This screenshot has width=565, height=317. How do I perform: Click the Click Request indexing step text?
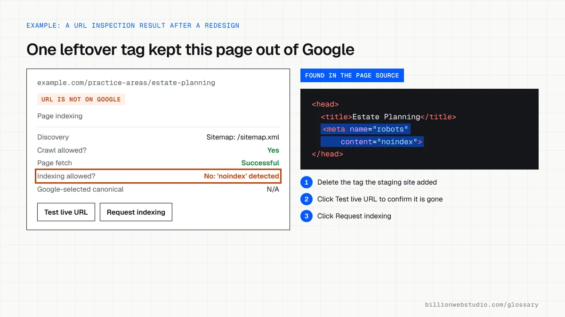pos(354,216)
